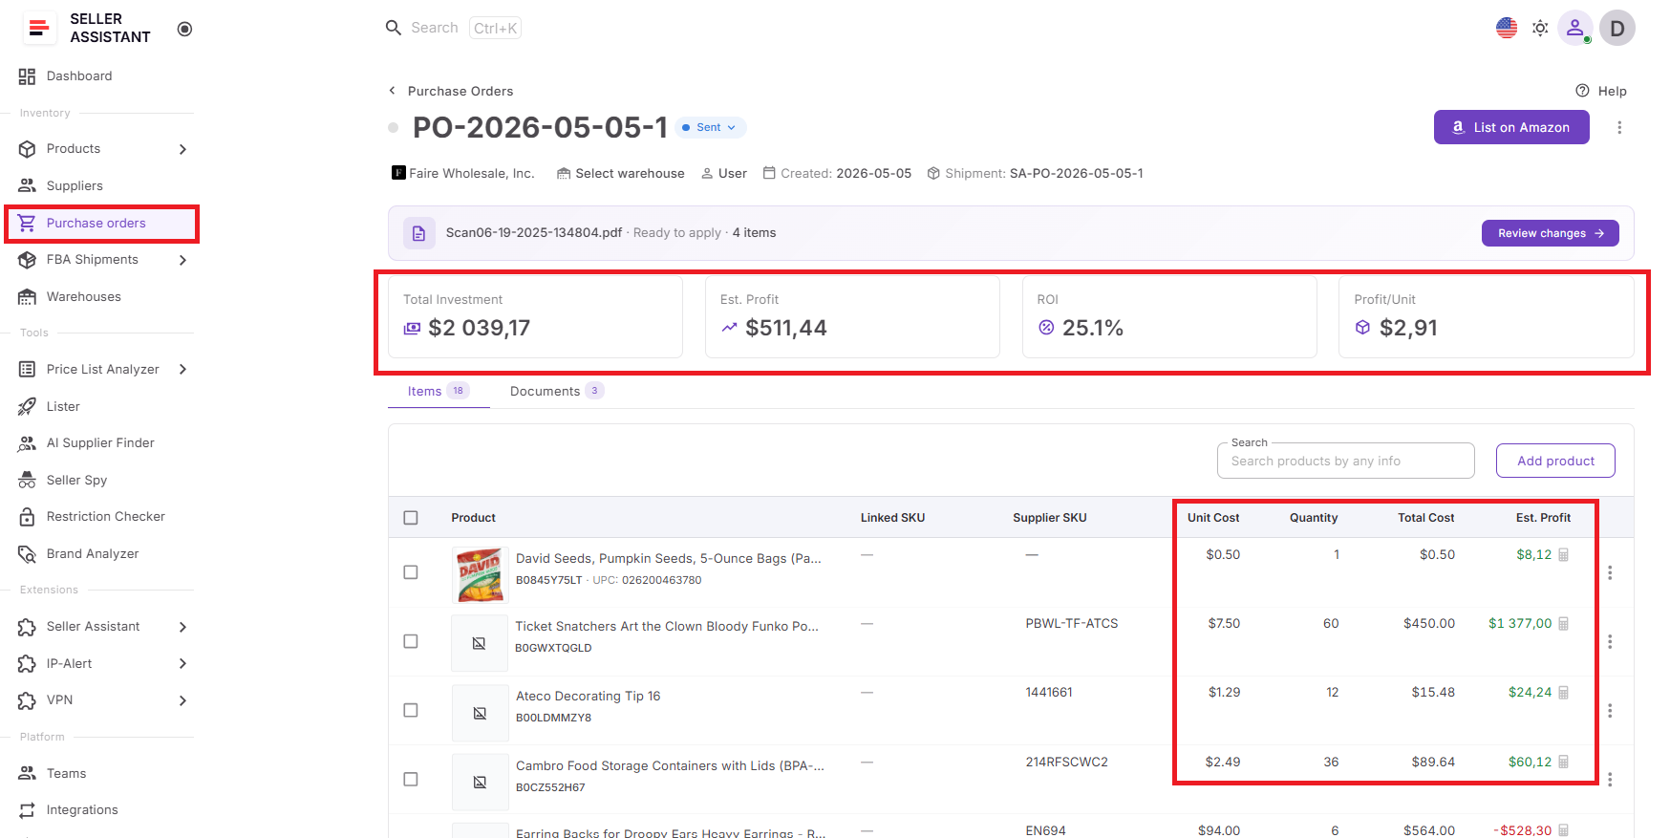Open the Help link
The width and height of the screenshot is (1670, 838).
coord(1601,91)
